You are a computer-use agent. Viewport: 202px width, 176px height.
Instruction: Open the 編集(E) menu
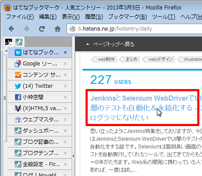coord(48,17)
